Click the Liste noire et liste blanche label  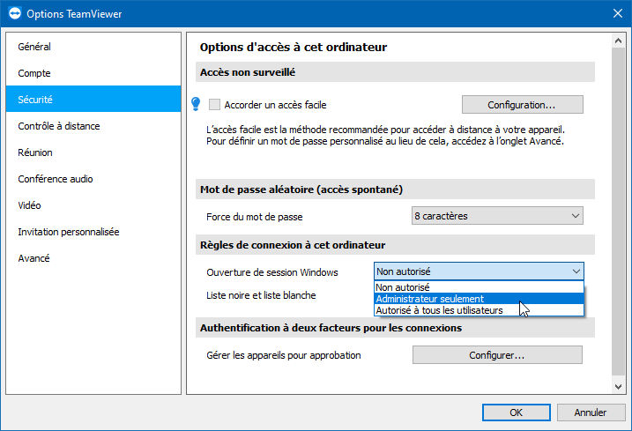coord(261,295)
